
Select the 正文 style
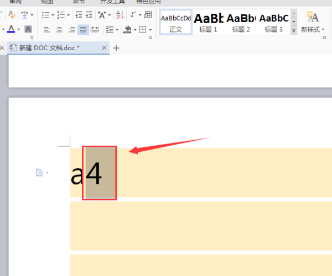point(176,22)
